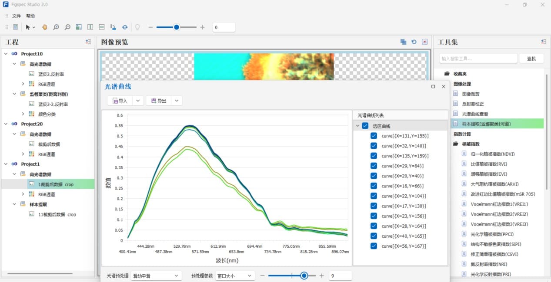Image resolution: width=551 pixels, height=282 pixels.
Task: Click the refresh icon in main toolbar
Action: [x=125, y=27]
